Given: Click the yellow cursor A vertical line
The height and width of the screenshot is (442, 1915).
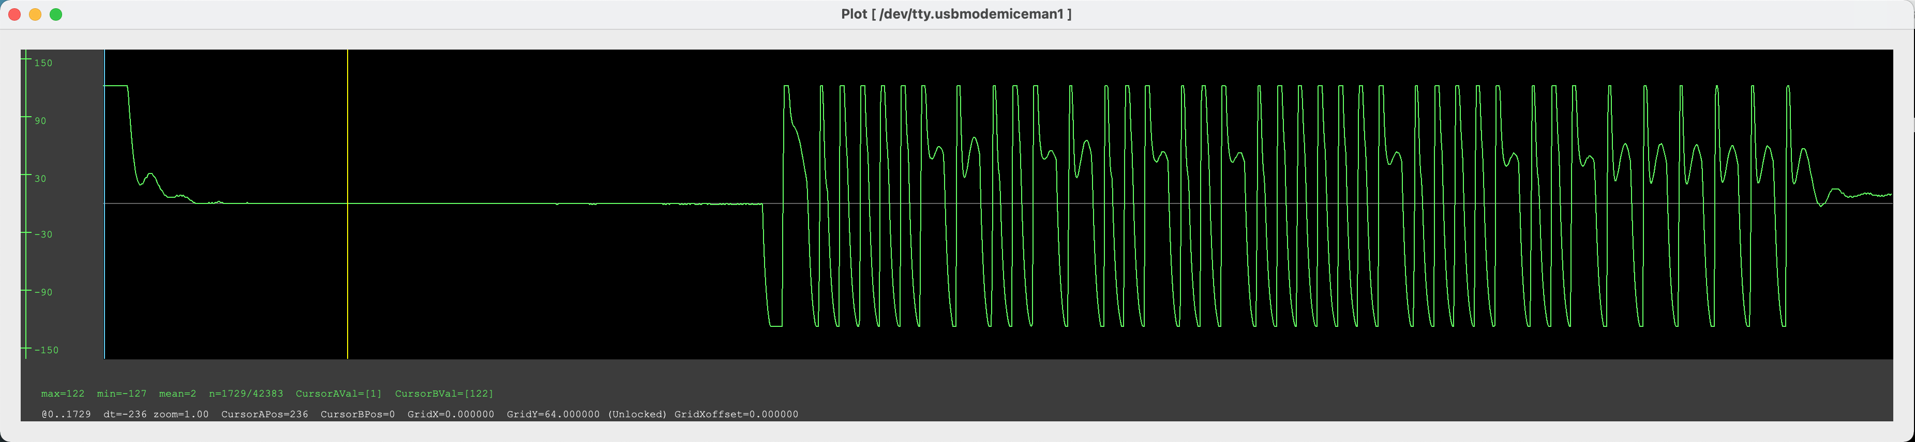Looking at the screenshot, I should pos(347,204).
